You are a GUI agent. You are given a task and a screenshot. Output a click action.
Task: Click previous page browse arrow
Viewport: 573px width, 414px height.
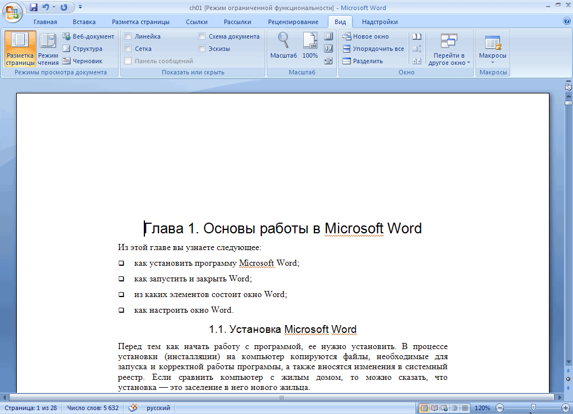click(569, 371)
